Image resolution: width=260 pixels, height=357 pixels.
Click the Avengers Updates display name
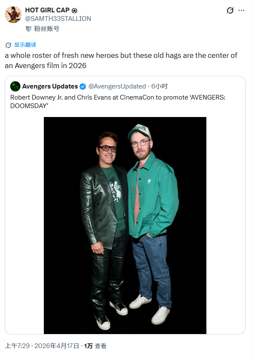tap(49, 86)
